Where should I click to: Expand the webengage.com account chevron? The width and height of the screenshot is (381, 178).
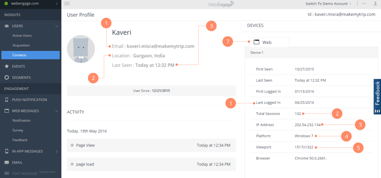(57, 4)
